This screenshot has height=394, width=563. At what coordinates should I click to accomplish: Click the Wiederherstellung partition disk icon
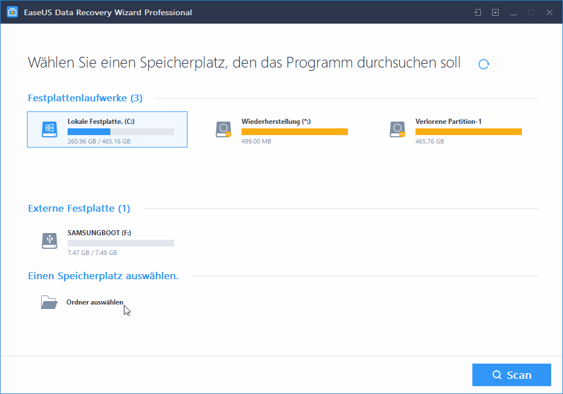pyautogui.click(x=224, y=129)
